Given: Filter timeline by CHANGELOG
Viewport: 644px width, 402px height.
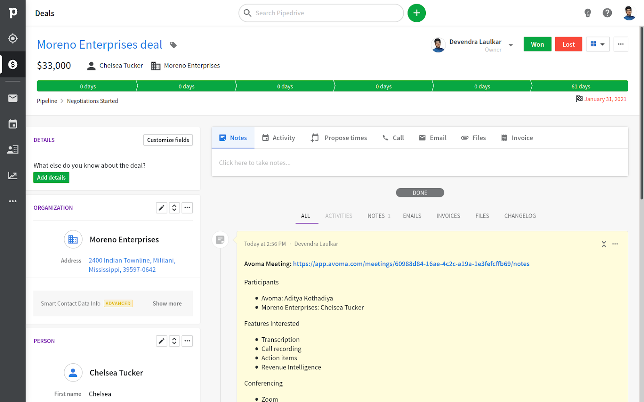Looking at the screenshot, I should [520, 216].
